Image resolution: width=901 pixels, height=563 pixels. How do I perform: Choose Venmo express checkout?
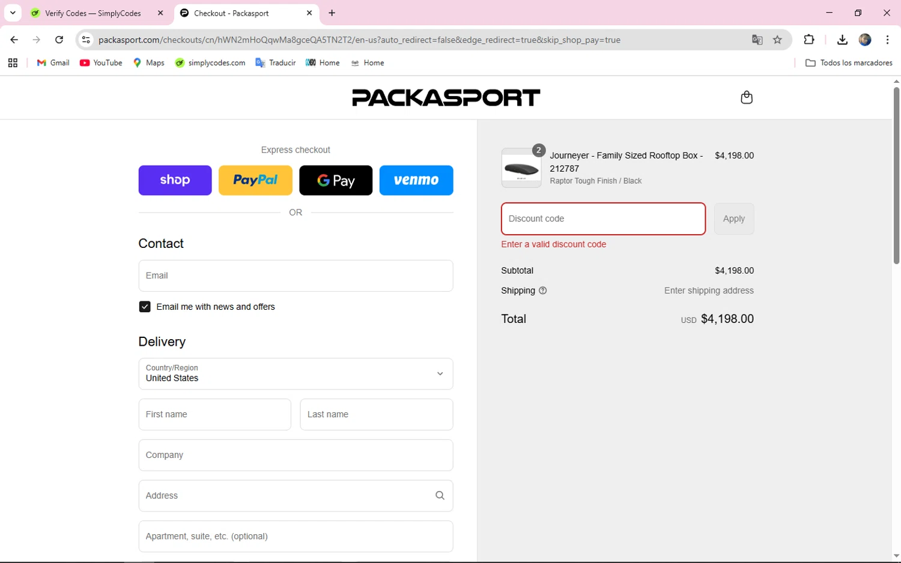click(x=416, y=180)
